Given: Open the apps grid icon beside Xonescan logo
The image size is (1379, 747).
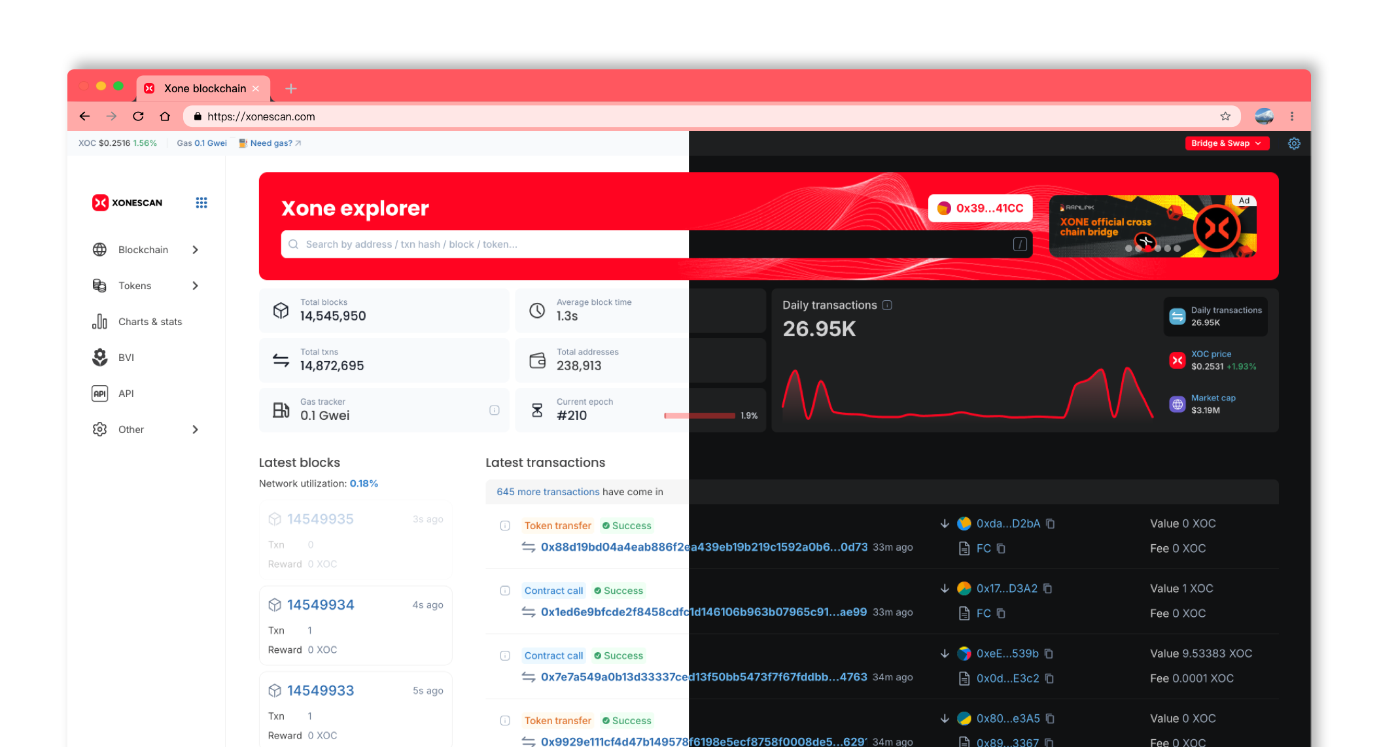Looking at the screenshot, I should [x=201, y=203].
